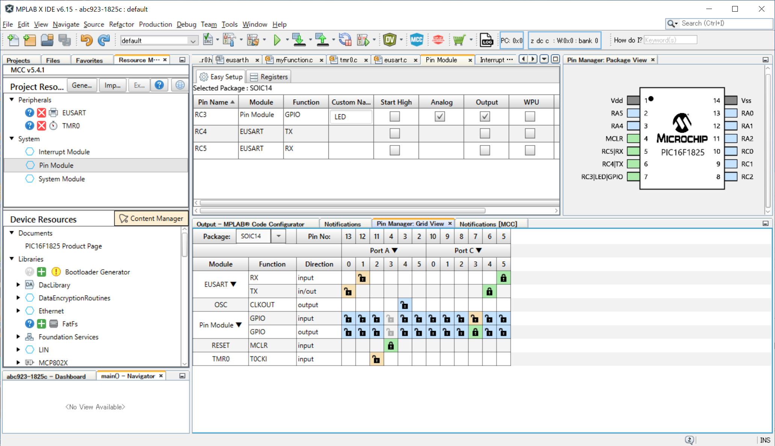Open the Content Manager button
This screenshot has height=446, width=775.
coord(151,218)
